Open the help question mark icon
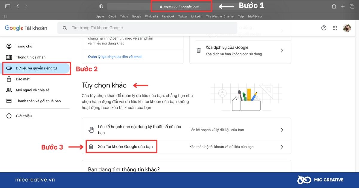 tap(324, 28)
